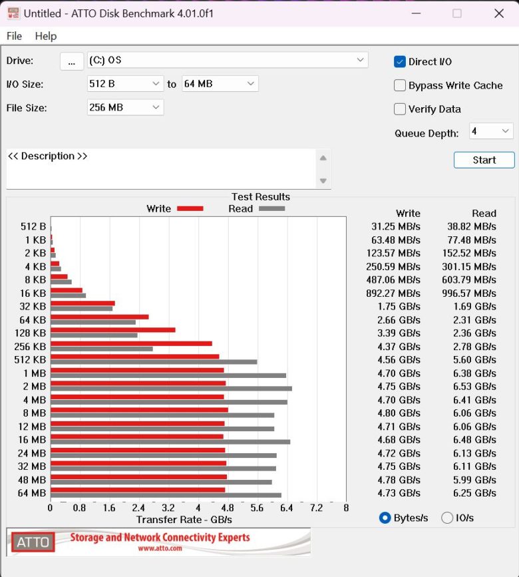Click the description scroll up arrow

pyautogui.click(x=323, y=158)
